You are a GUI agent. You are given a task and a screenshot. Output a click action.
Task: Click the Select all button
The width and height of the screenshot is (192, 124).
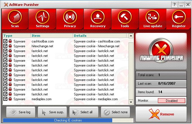[84, 112]
